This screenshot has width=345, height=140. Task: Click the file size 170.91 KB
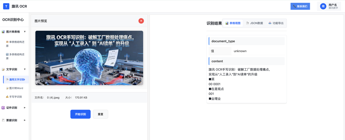tap(81, 97)
